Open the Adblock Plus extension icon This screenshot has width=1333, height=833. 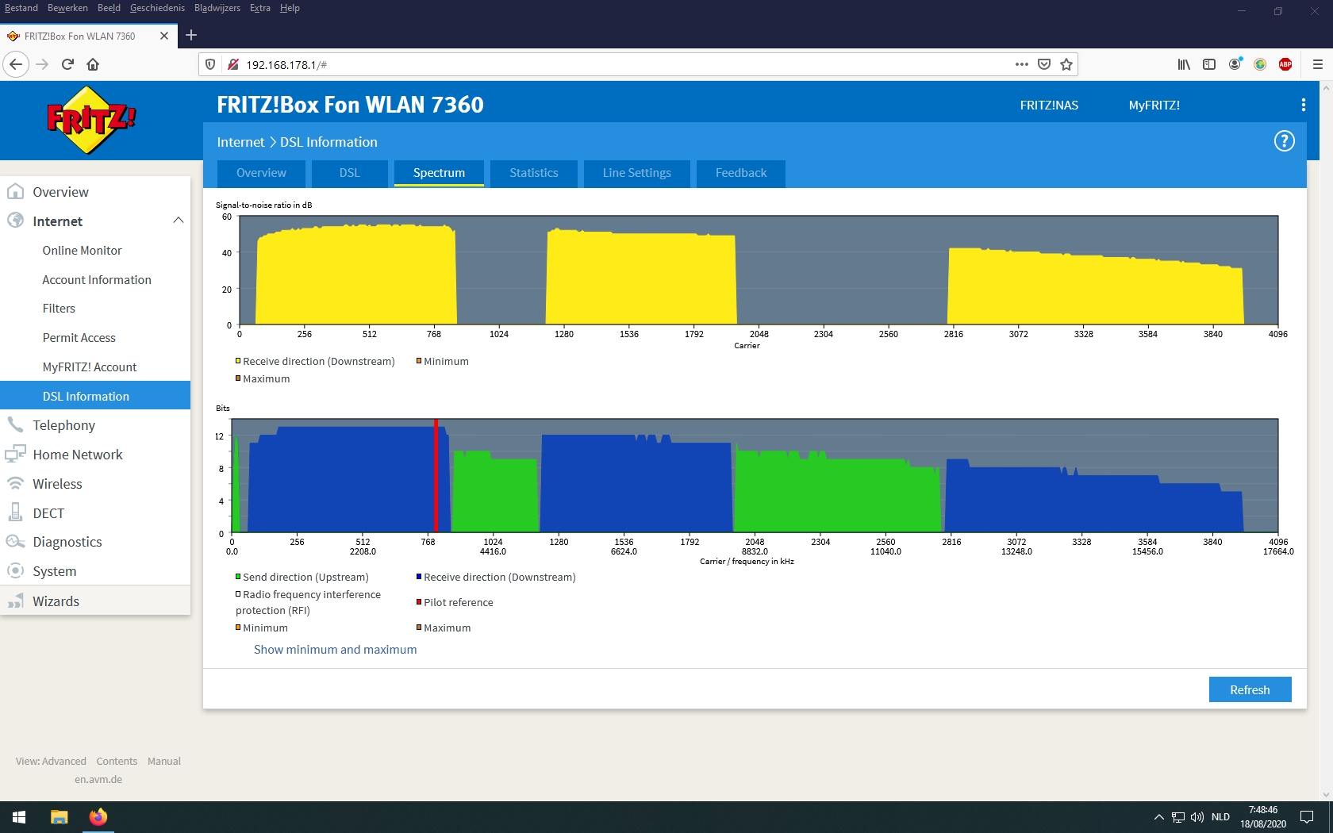point(1285,64)
